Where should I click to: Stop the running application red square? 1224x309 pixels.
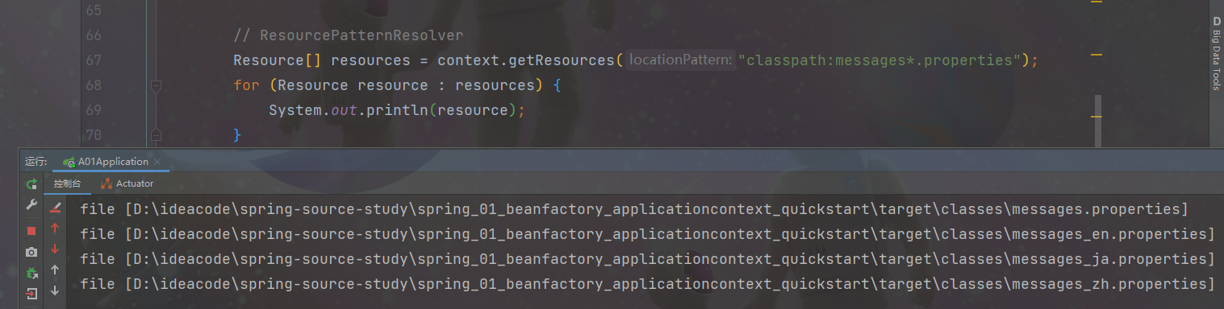(x=31, y=231)
